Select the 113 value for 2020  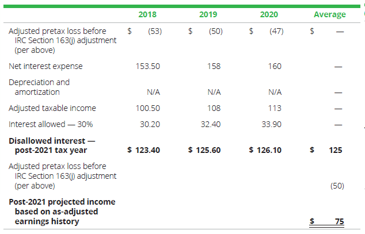pos(275,108)
